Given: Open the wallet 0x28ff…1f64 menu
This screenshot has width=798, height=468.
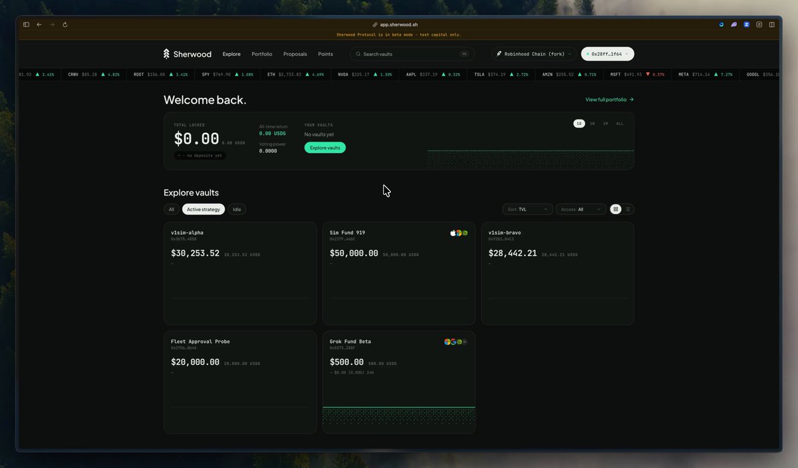Looking at the screenshot, I should click(x=608, y=54).
